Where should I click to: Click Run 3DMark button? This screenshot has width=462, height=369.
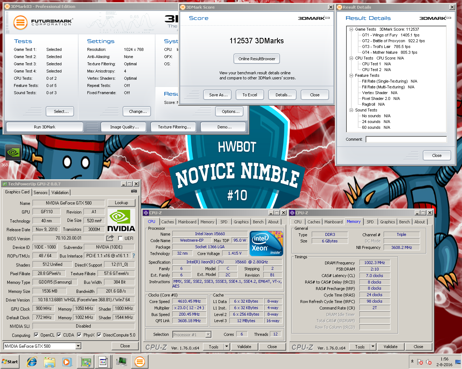[45, 127]
